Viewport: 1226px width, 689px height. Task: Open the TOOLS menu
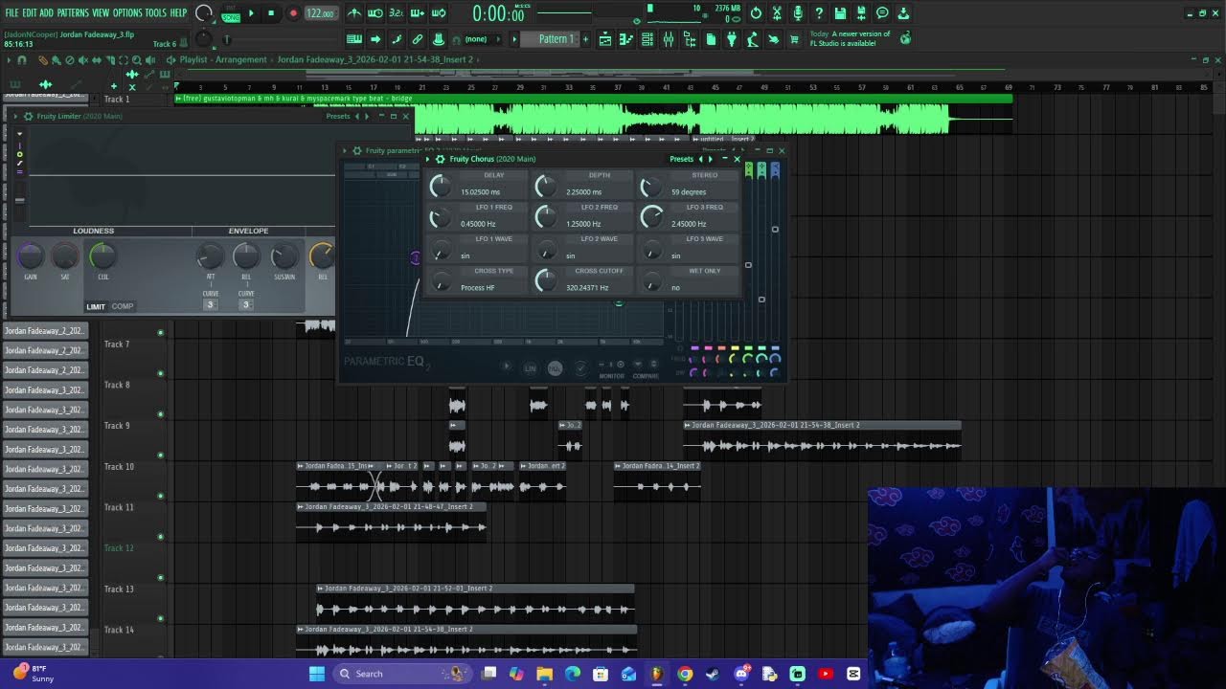(155, 12)
